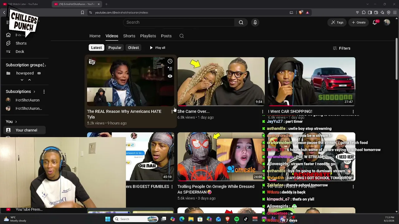Viewport: 399px width, 224px height.
Task: Open the browser tab search dropdown
Action: [367, 4]
